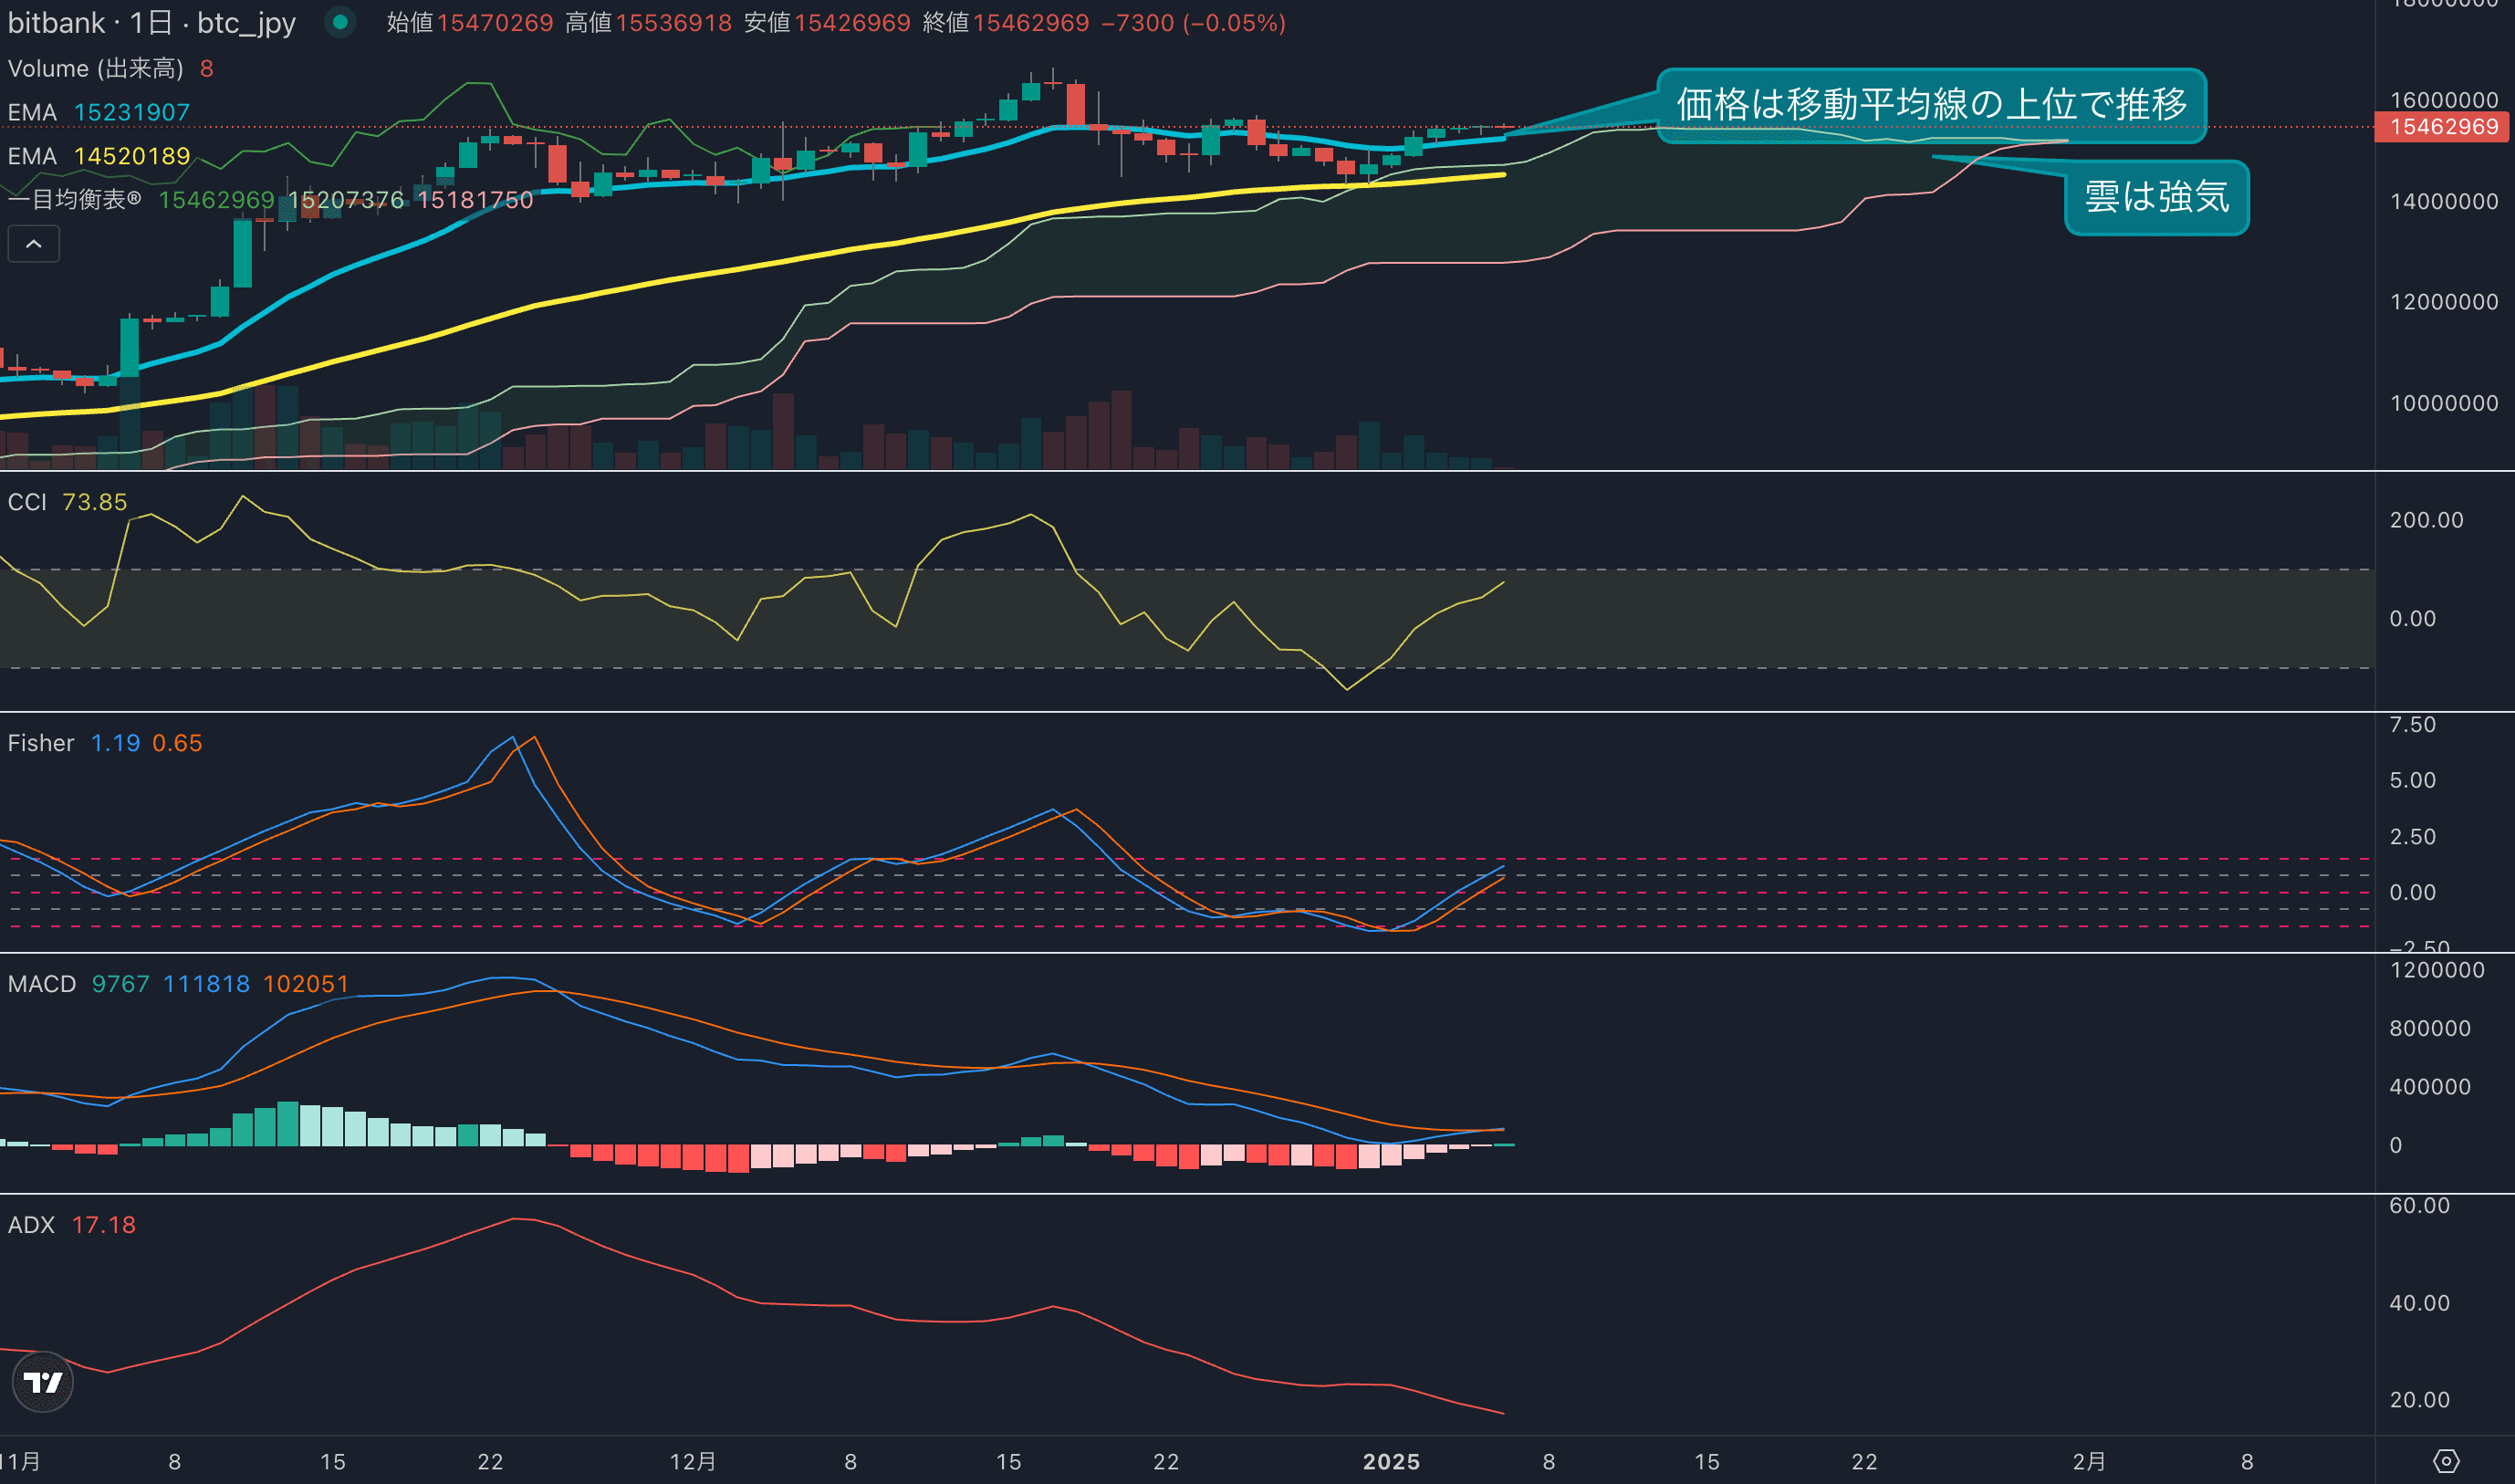Click the TradingView logo icon

(x=42, y=1382)
